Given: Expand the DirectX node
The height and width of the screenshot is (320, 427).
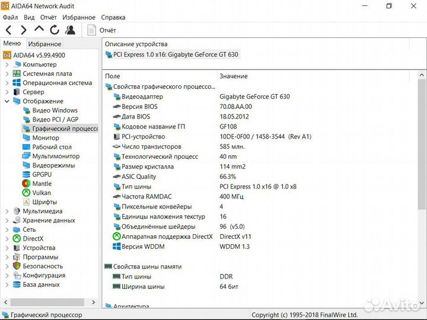Looking at the screenshot, I should coord(7,239).
